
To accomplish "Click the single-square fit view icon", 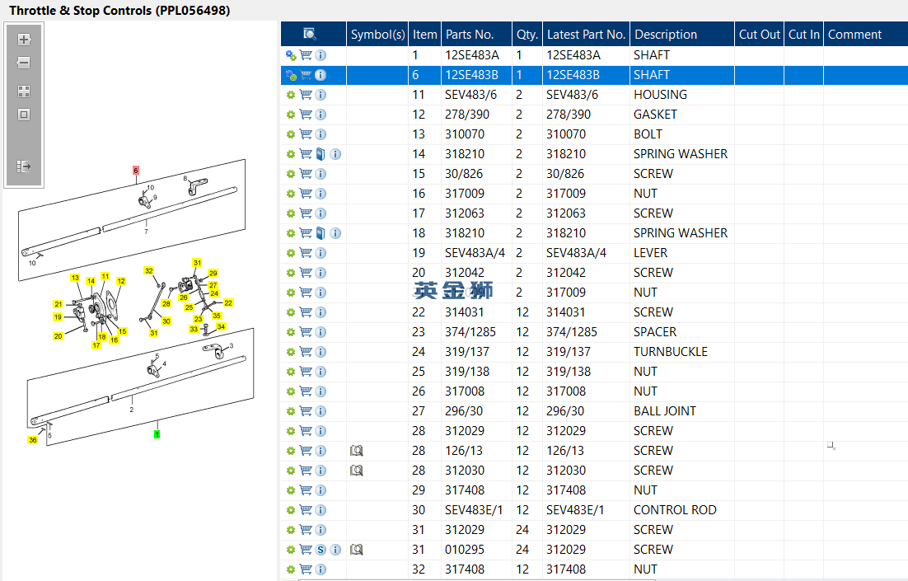I will point(24,115).
